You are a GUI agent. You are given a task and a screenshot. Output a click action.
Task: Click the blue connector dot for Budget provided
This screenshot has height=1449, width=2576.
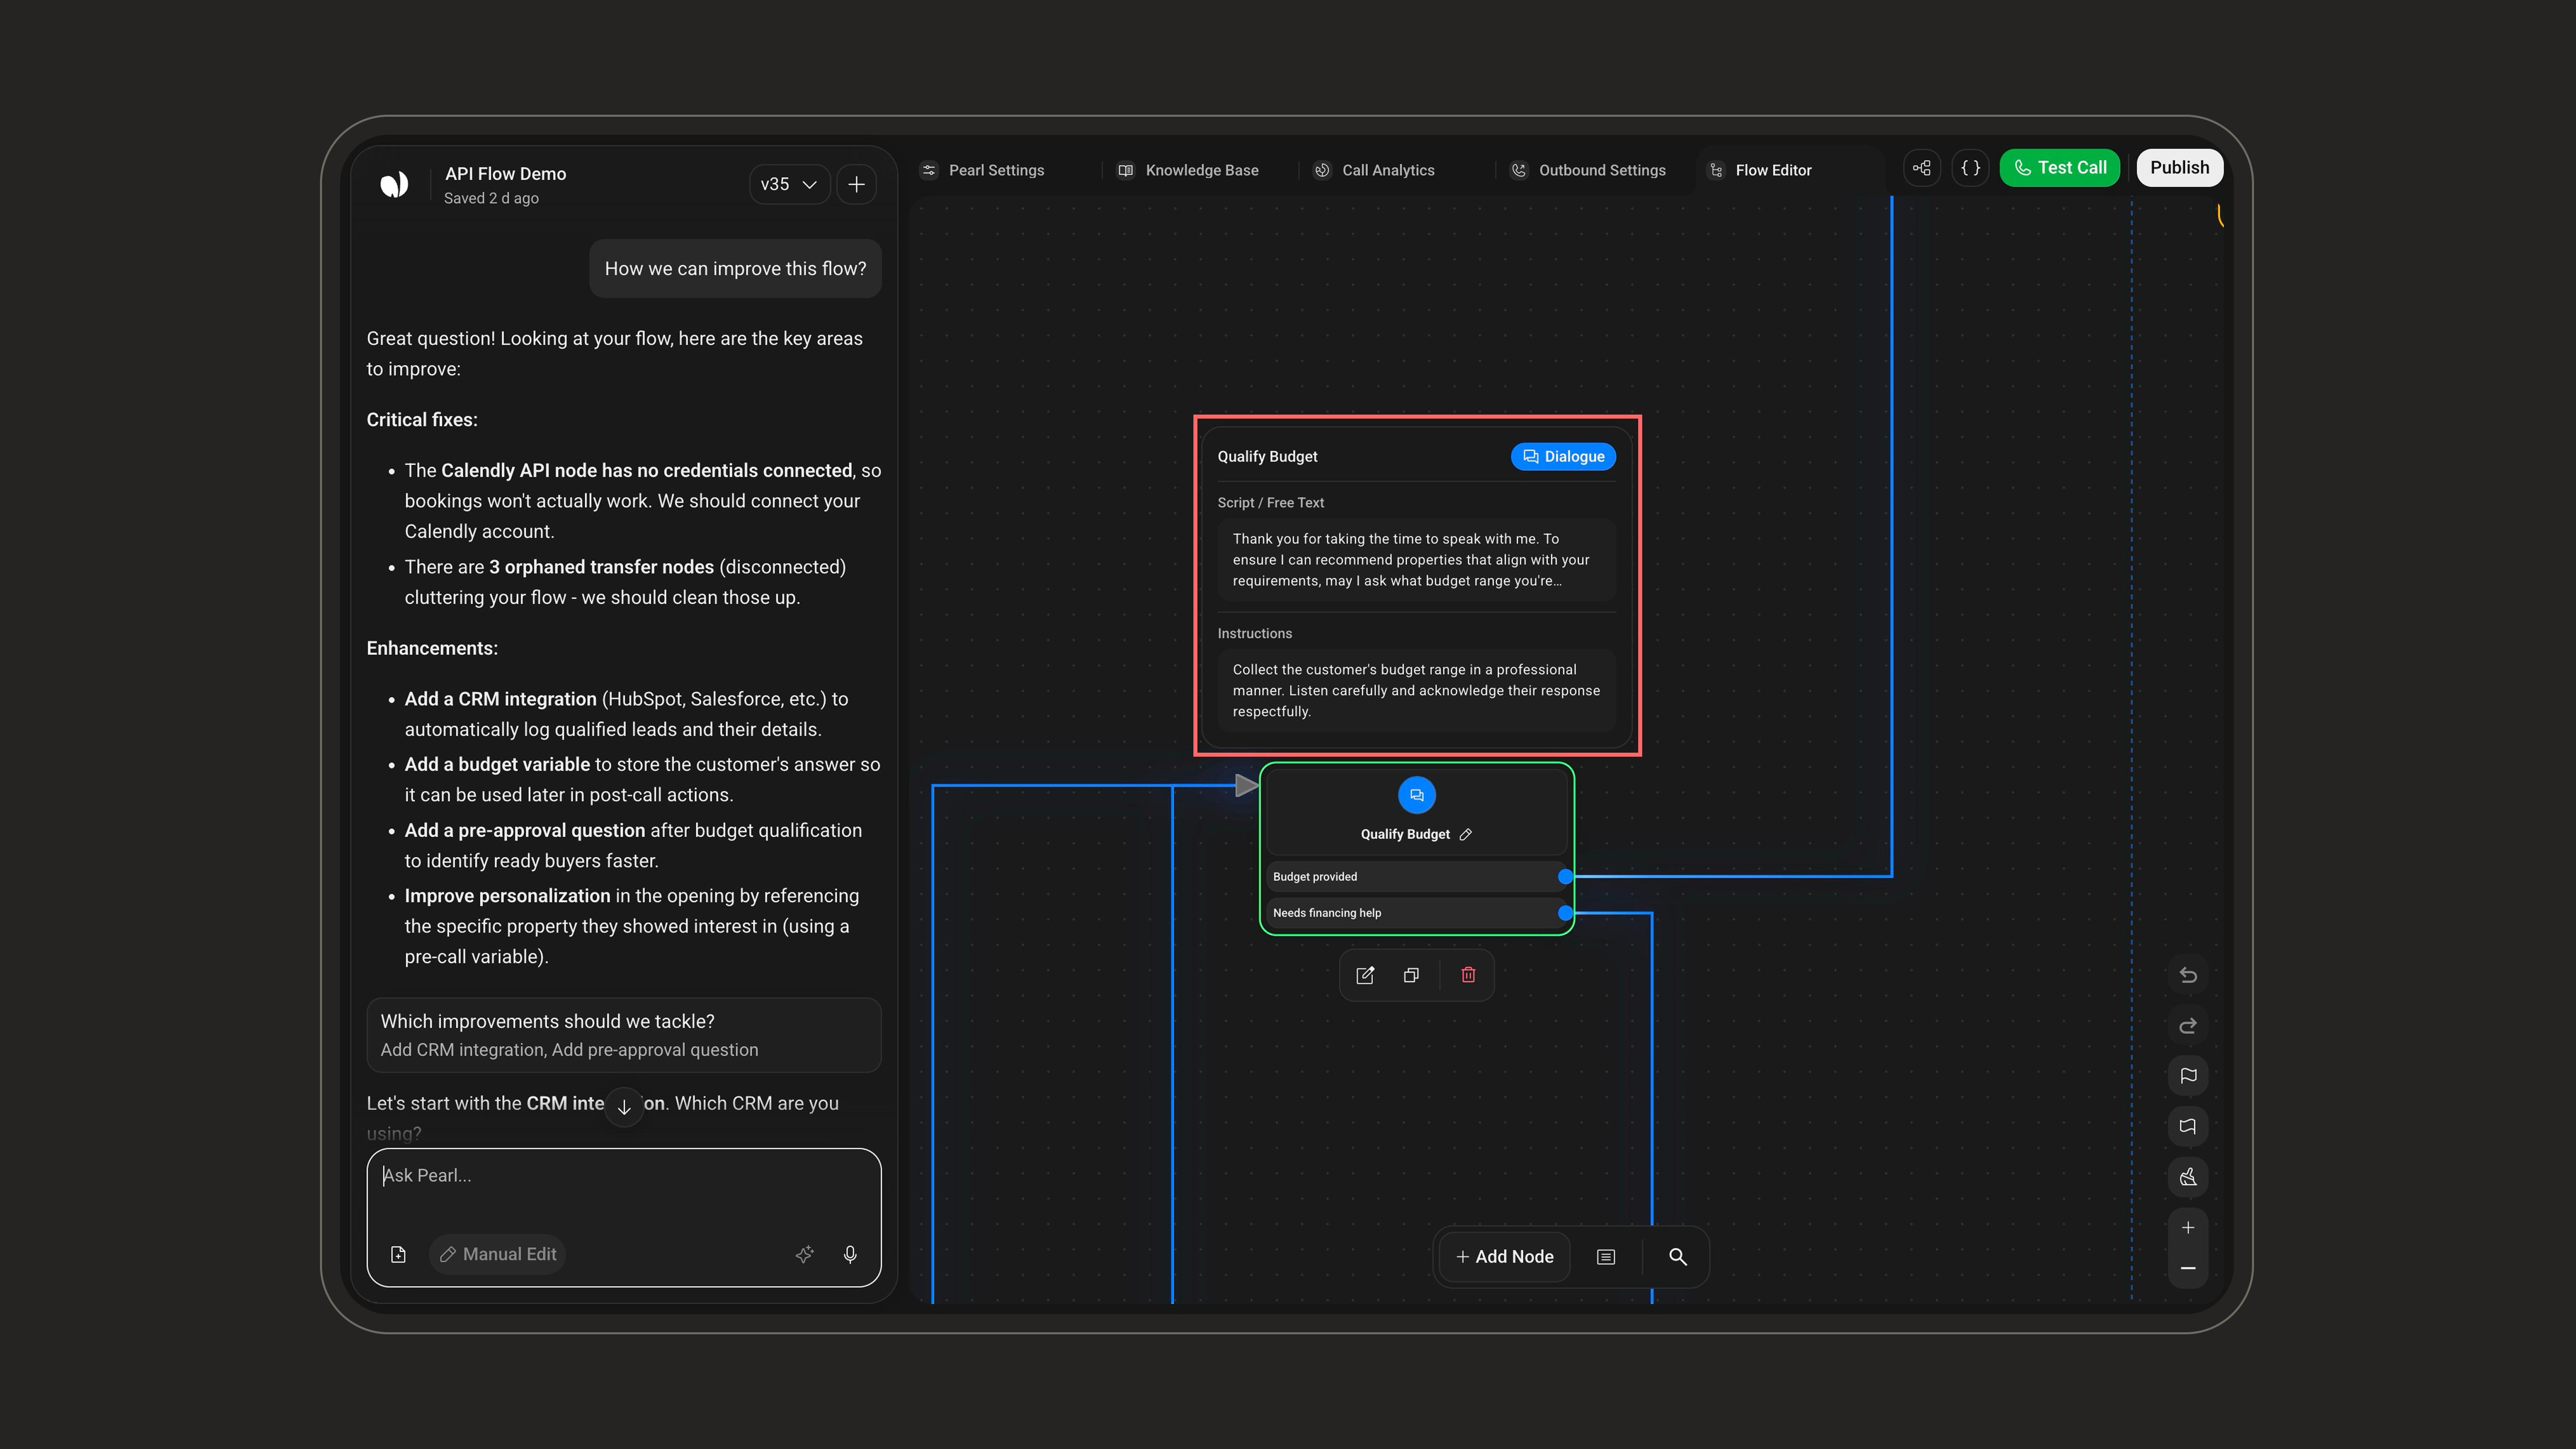(1566, 877)
